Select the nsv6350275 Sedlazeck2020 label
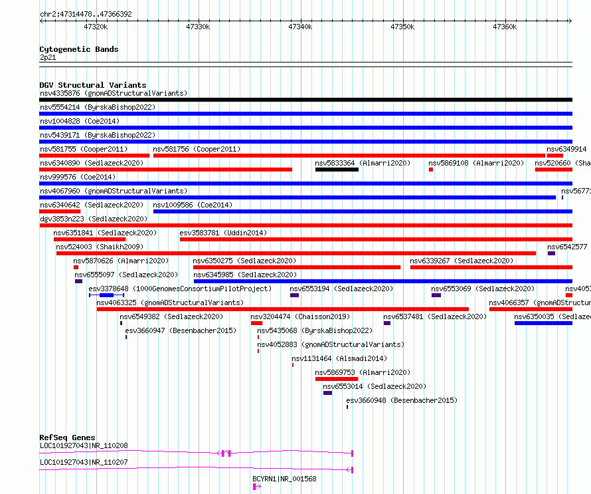The width and height of the screenshot is (591, 494). 244,261
